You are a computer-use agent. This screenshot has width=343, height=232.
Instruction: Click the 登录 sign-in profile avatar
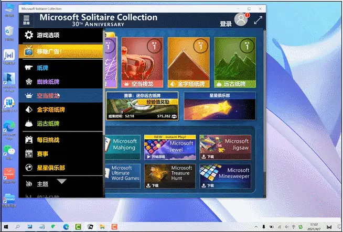241,20
